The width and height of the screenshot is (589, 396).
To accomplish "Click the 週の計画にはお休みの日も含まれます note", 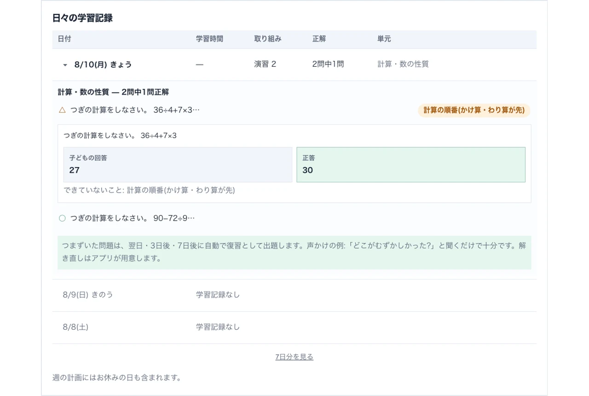I will tap(117, 378).
